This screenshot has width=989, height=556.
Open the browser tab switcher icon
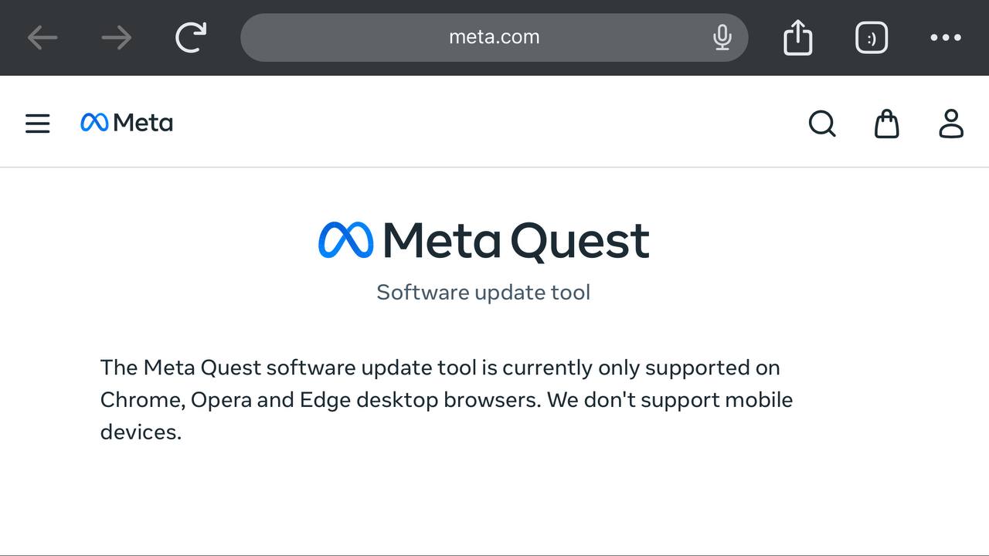[872, 37]
